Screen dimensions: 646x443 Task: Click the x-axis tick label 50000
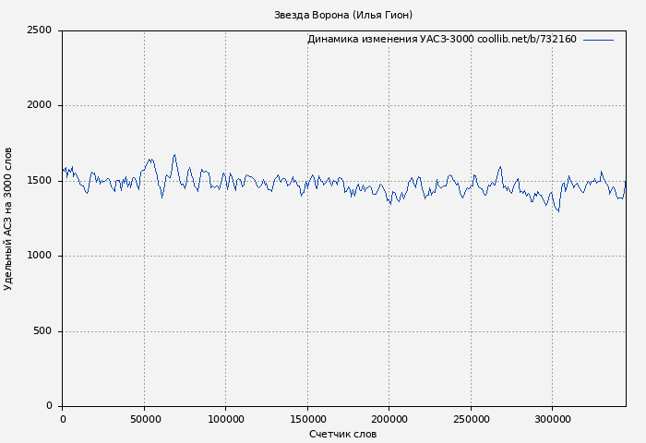click(144, 419)
